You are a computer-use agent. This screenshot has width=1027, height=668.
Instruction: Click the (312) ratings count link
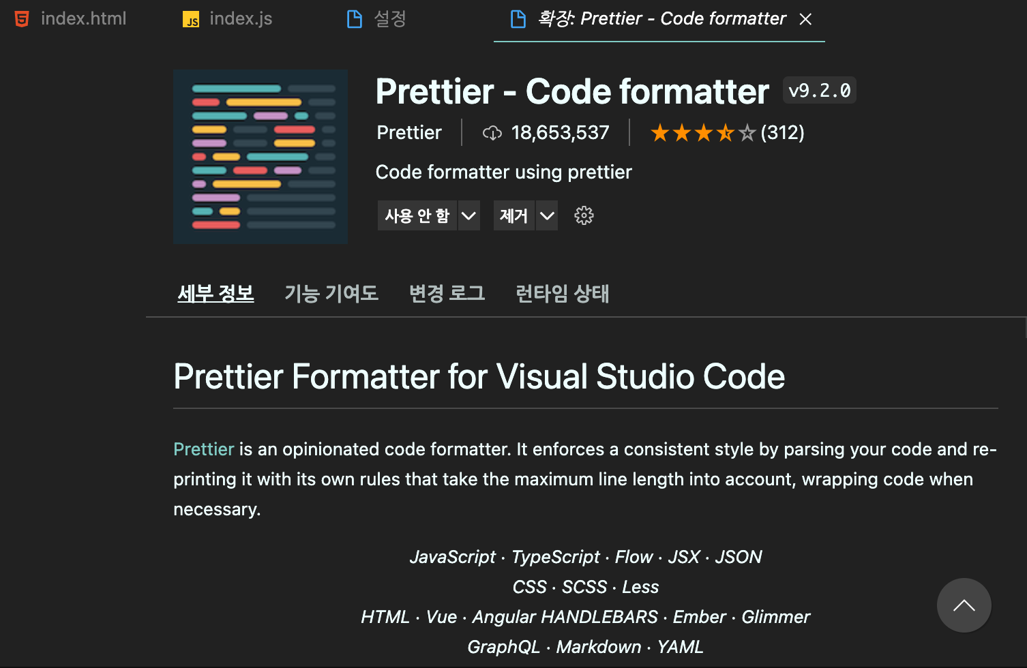pyautogui.click(x=784, y=132)
